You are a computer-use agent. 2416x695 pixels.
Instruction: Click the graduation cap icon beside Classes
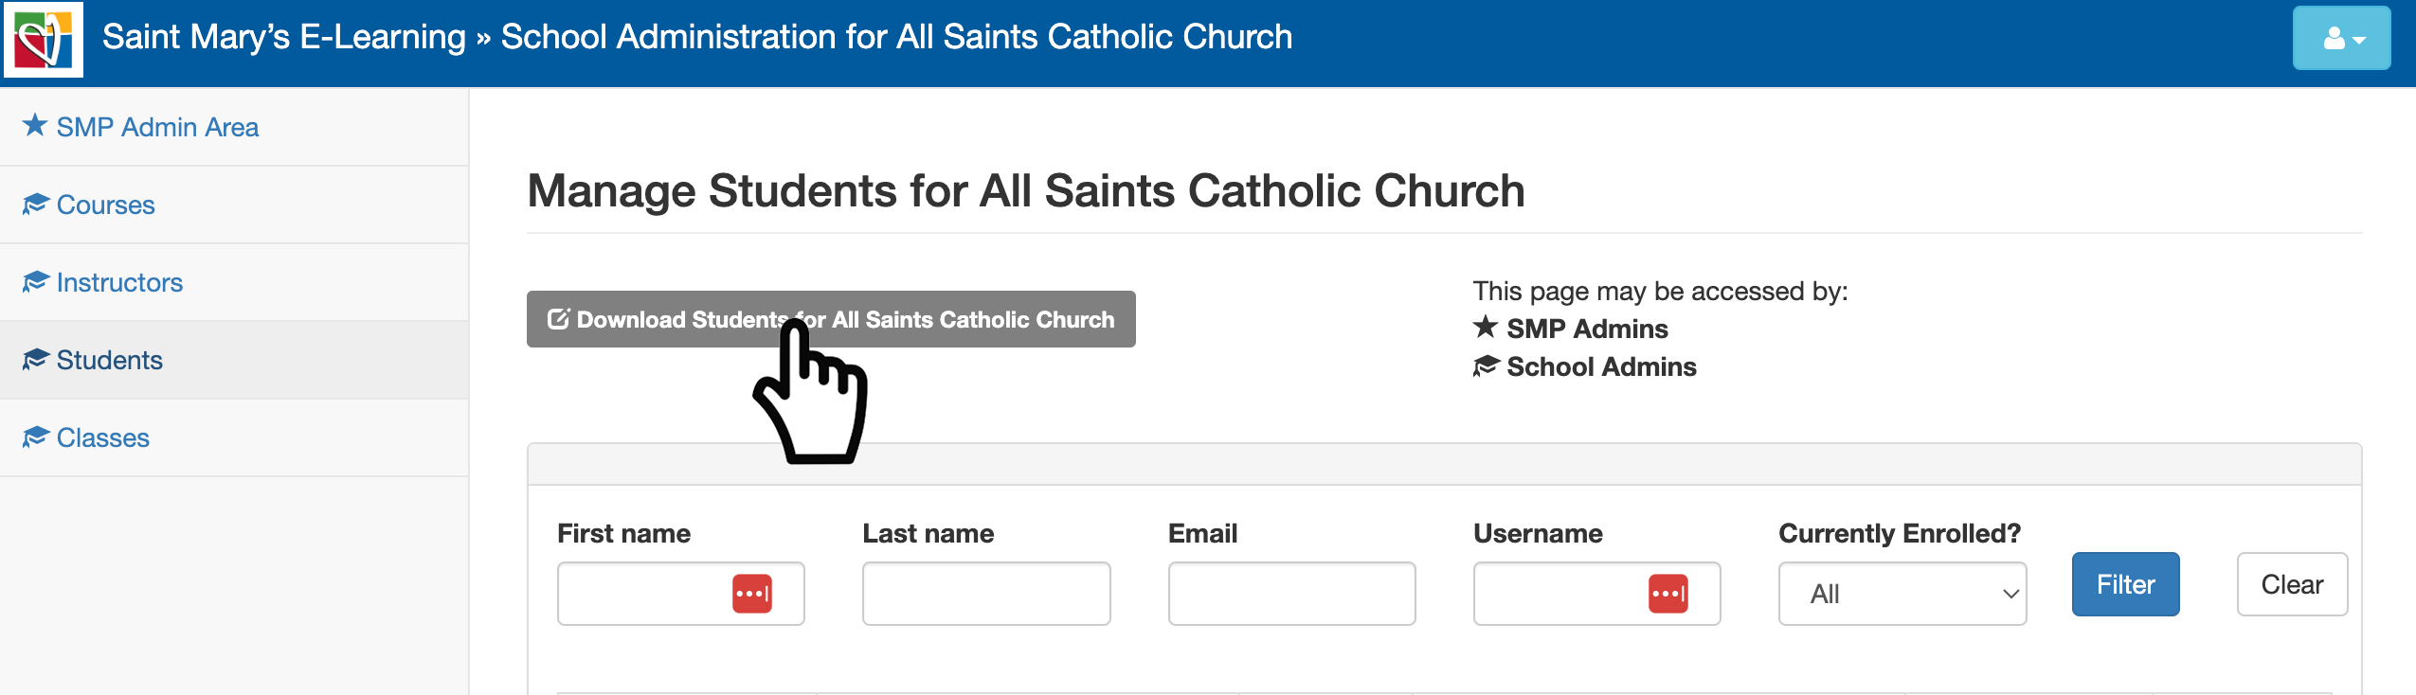[x=35, y=437]
